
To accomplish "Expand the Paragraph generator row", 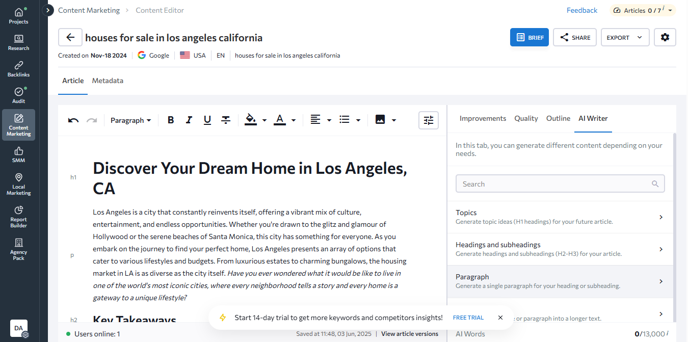I will pos(561,281).
